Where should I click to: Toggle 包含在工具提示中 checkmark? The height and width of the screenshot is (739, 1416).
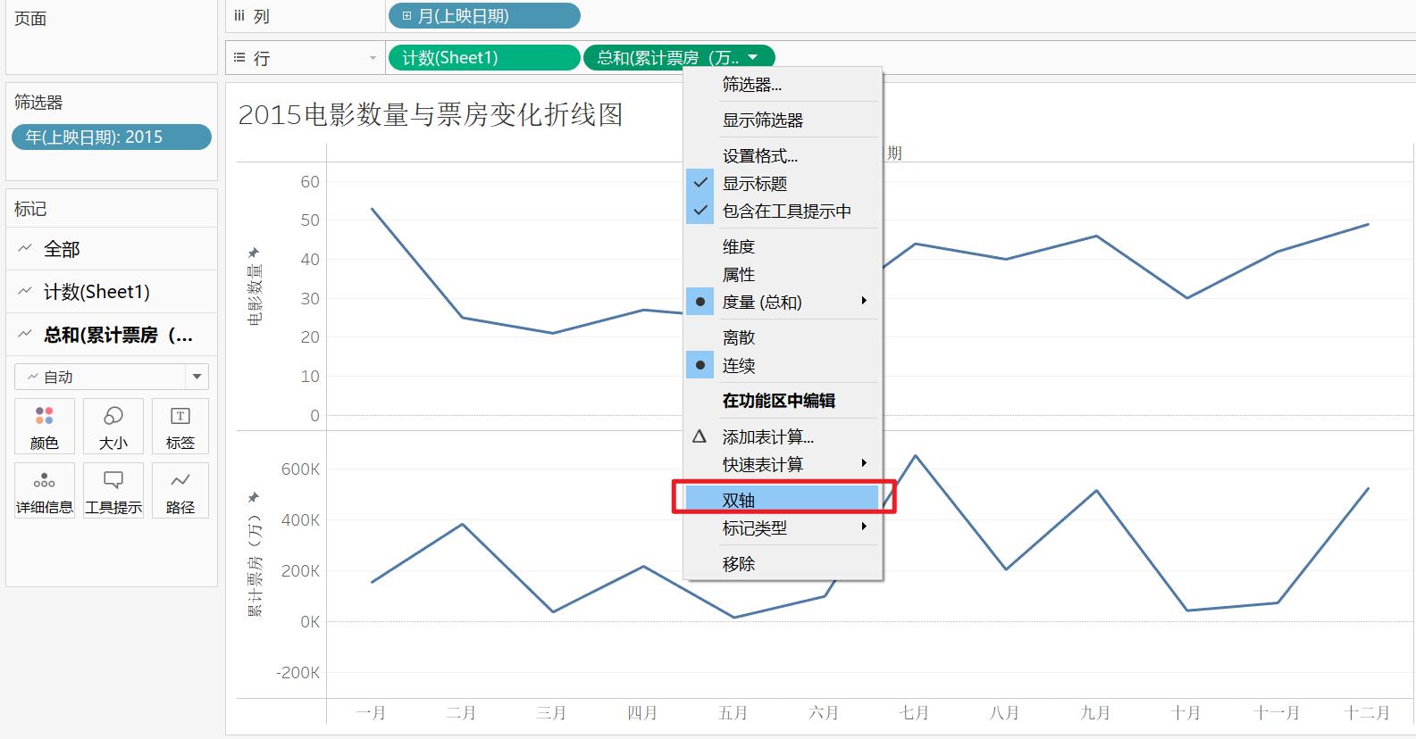tap(700, 211)
